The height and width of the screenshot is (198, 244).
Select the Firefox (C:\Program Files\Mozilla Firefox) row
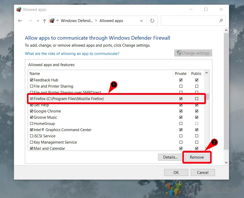coord(116,99)
